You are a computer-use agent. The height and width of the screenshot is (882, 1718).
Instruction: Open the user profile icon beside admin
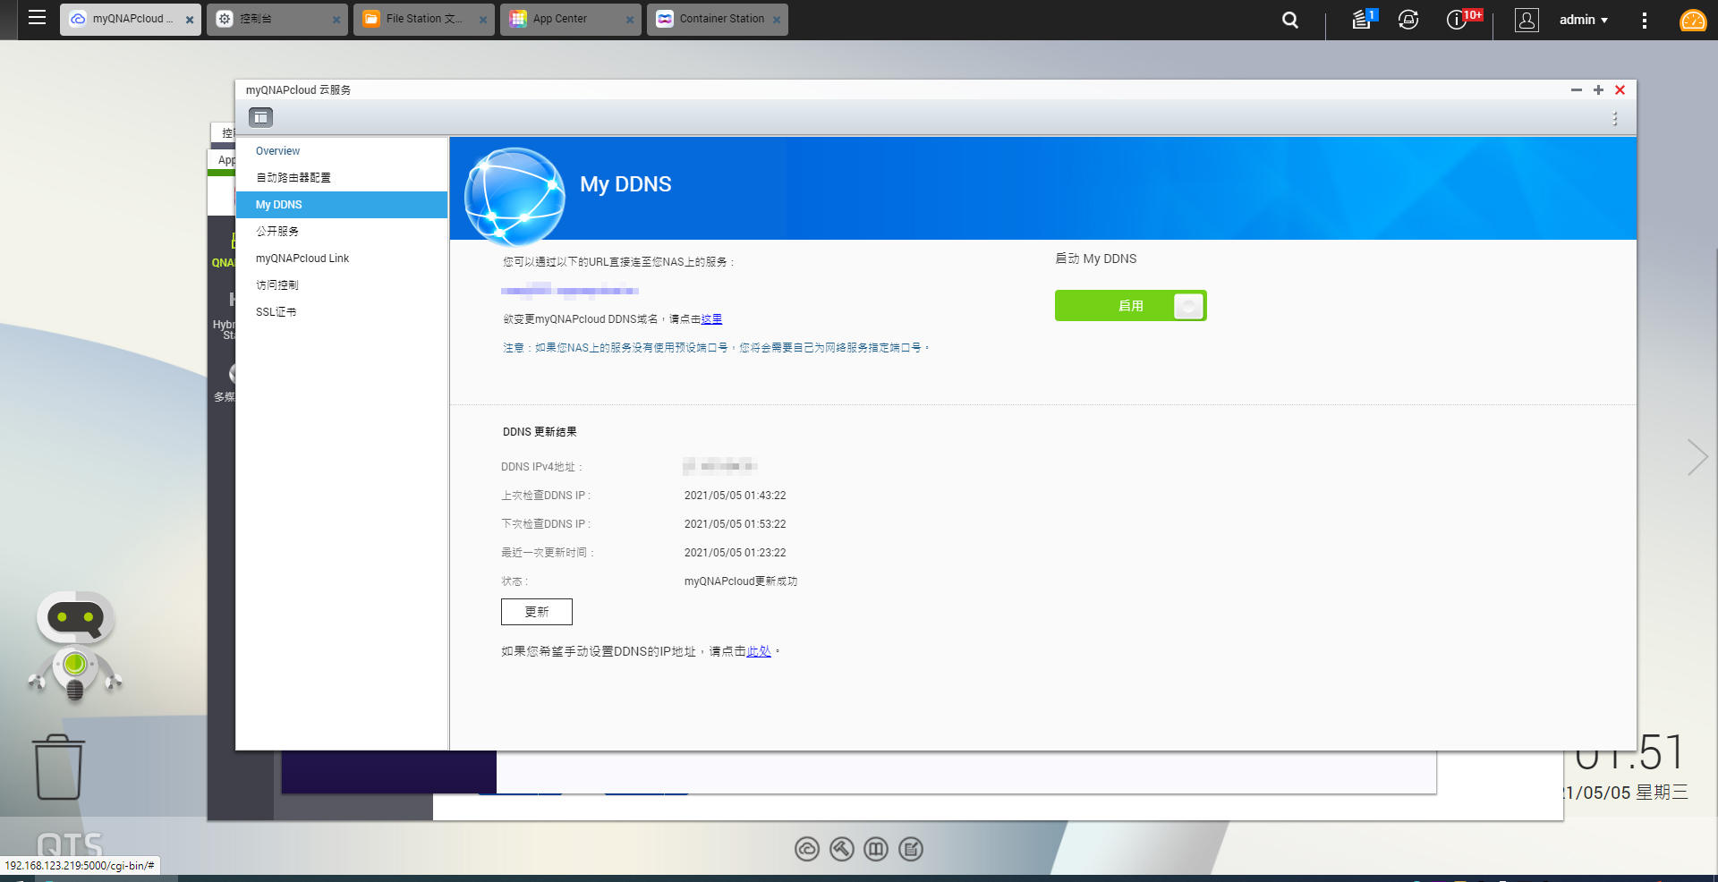pyautogui.click(x=1527, y=20)
